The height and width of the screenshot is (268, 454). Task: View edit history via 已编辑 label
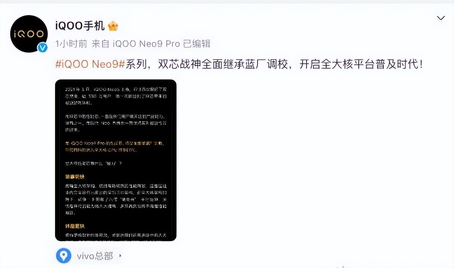[x=197, y=44]
